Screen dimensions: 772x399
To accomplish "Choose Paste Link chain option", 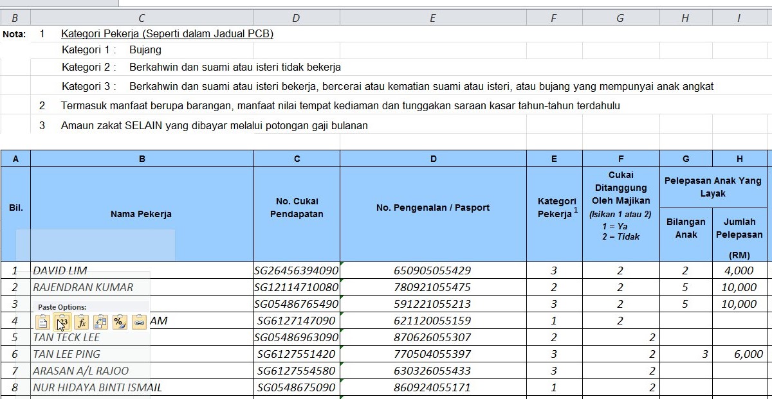I will click(x=139, y=322).
